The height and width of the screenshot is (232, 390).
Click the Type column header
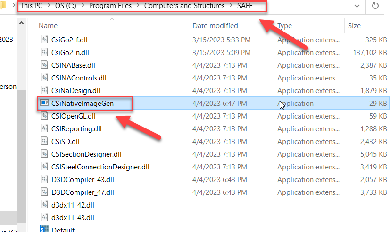284,26
